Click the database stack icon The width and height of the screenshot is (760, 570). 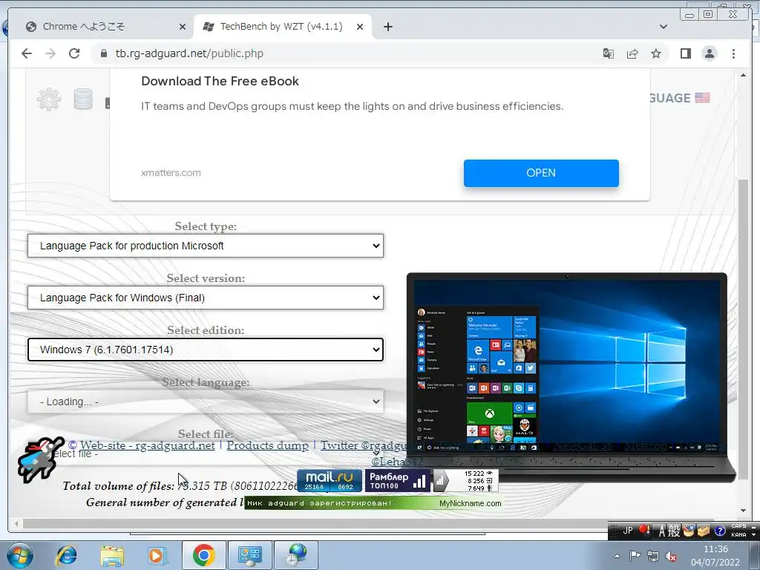(83, 99)
